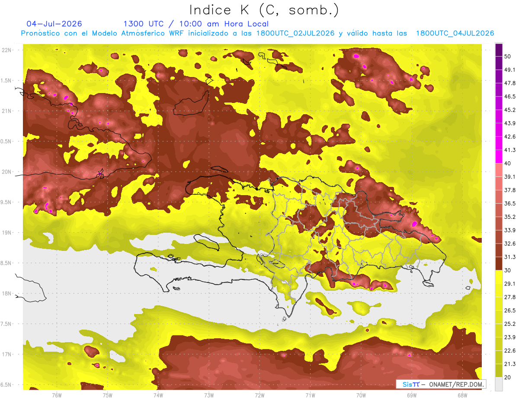This screenshot has width=519, height=401.
Task: Click the "26.5" color scale value
Action: [x=510, y=311]
